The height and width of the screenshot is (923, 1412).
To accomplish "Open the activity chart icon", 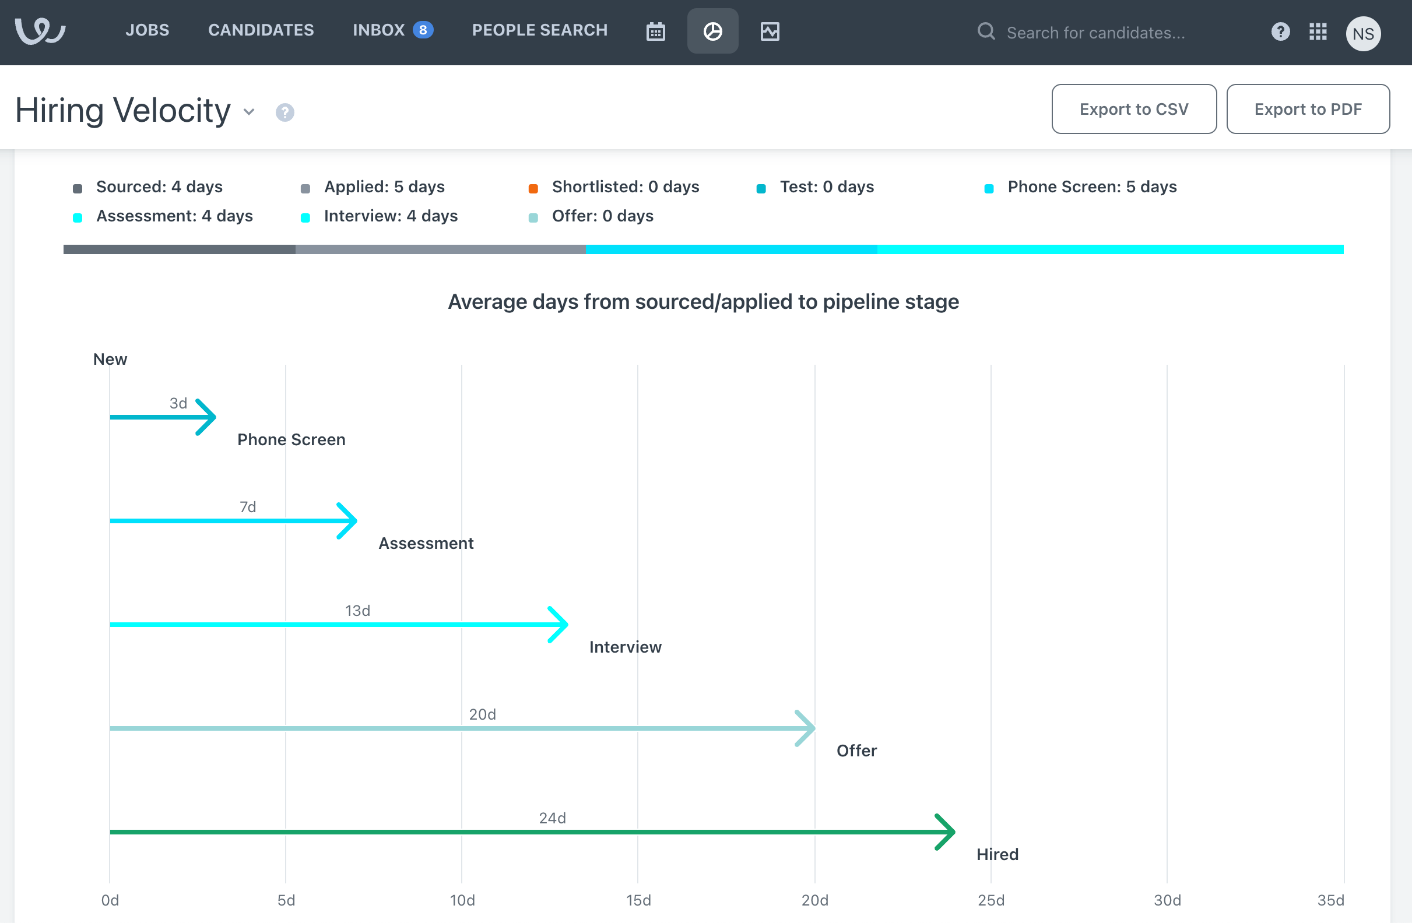I will tap(770, 31).
